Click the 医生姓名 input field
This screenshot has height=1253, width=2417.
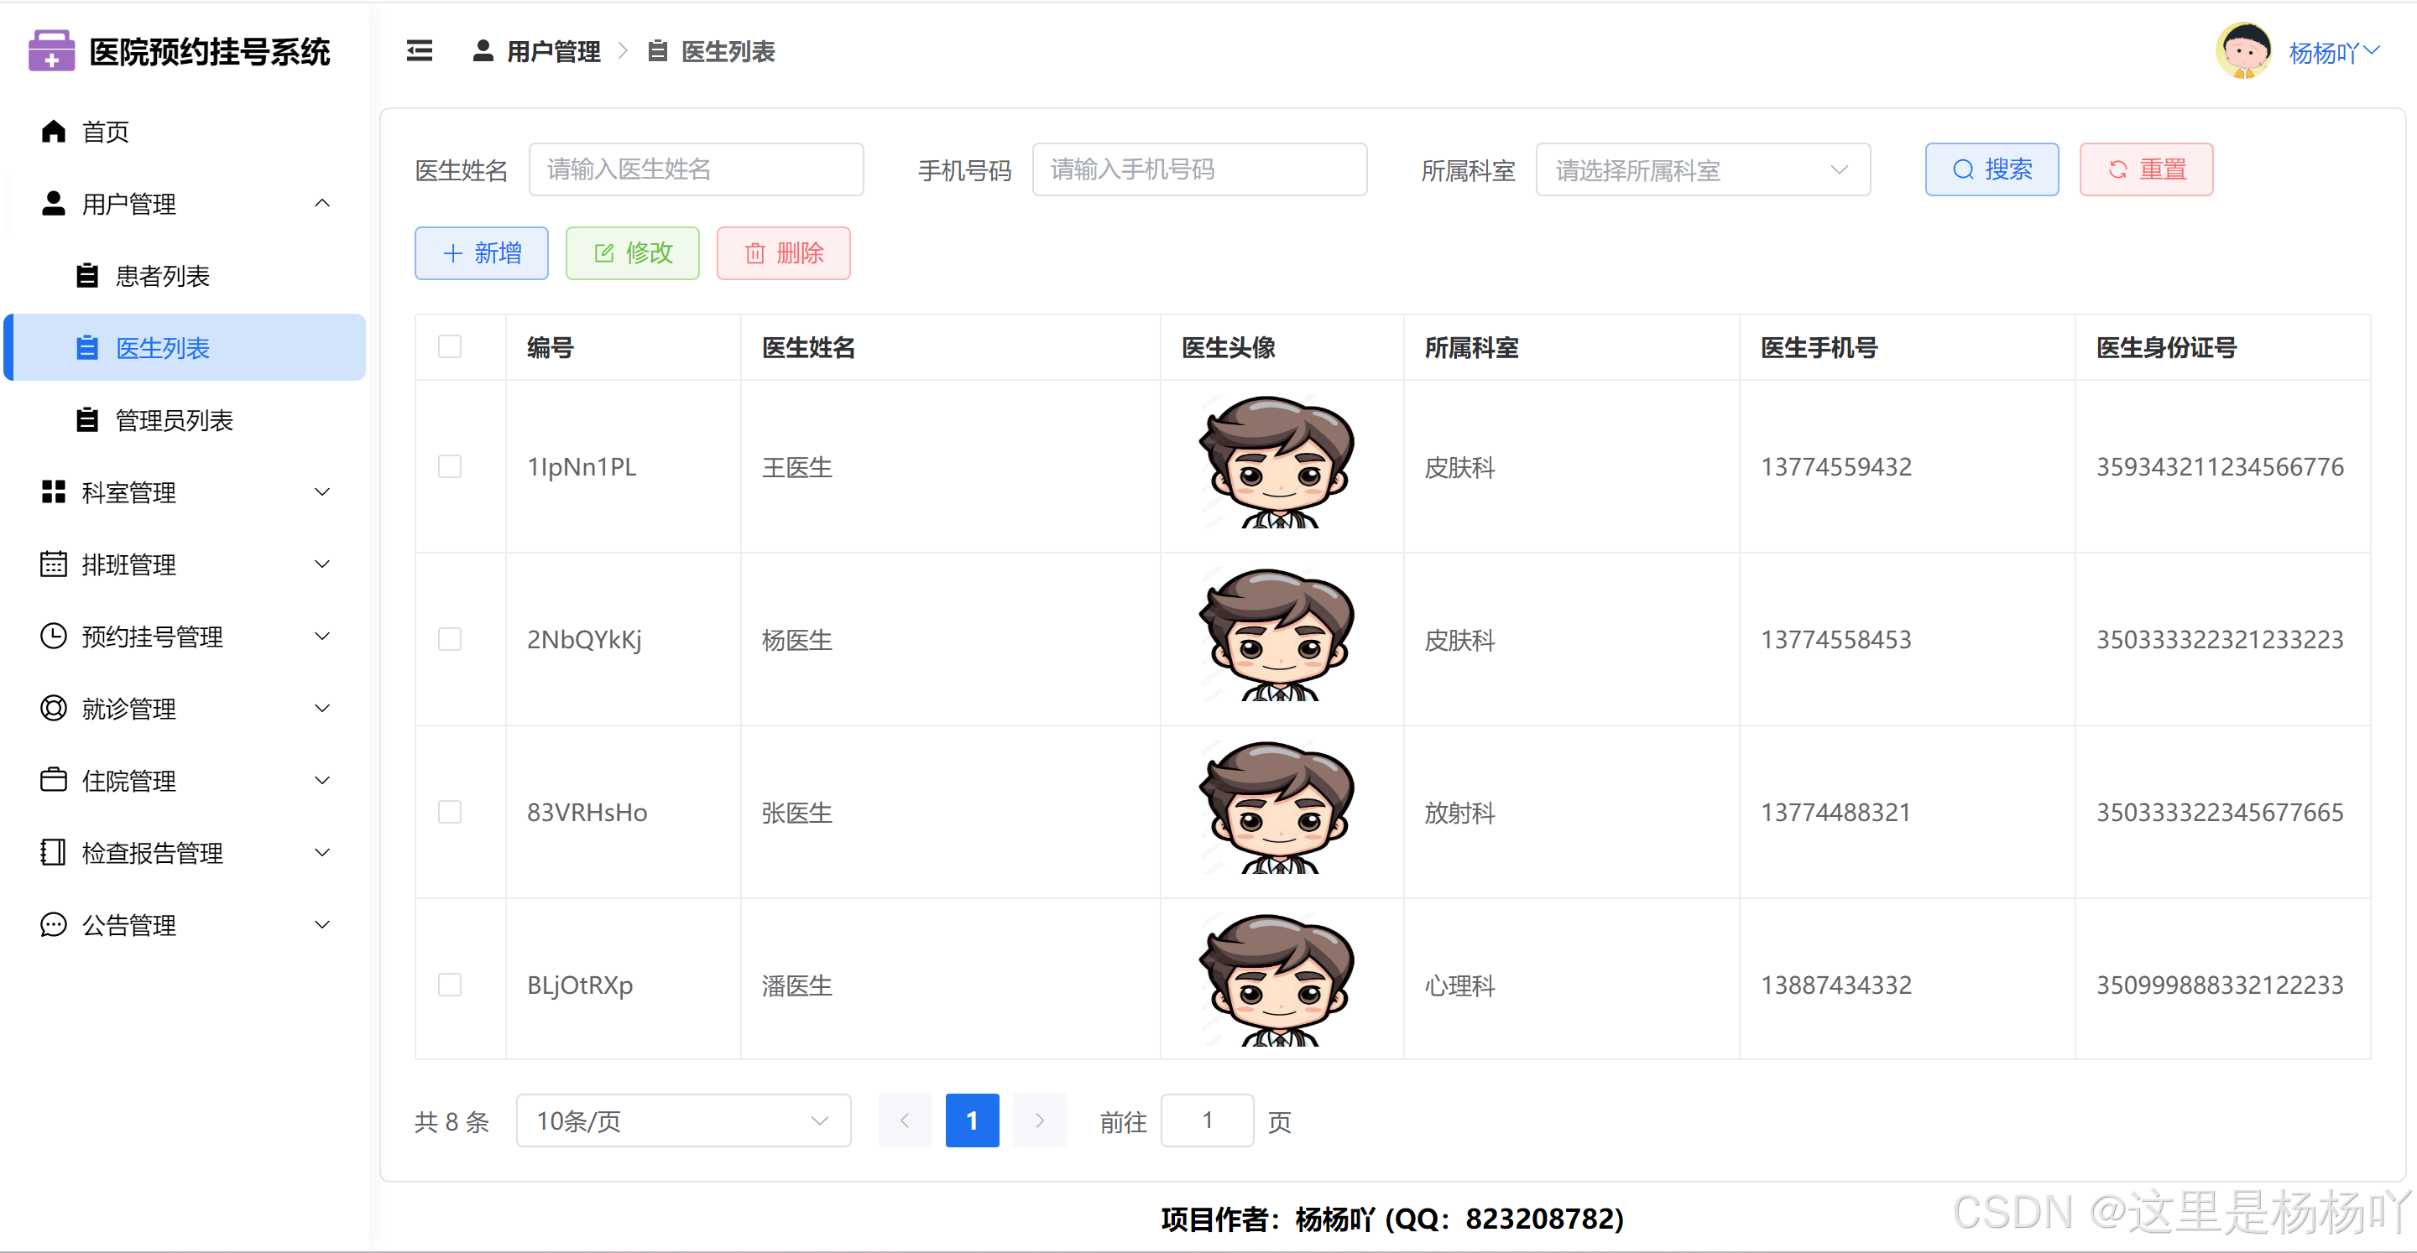pyautogui.click(x=695, y=169)
